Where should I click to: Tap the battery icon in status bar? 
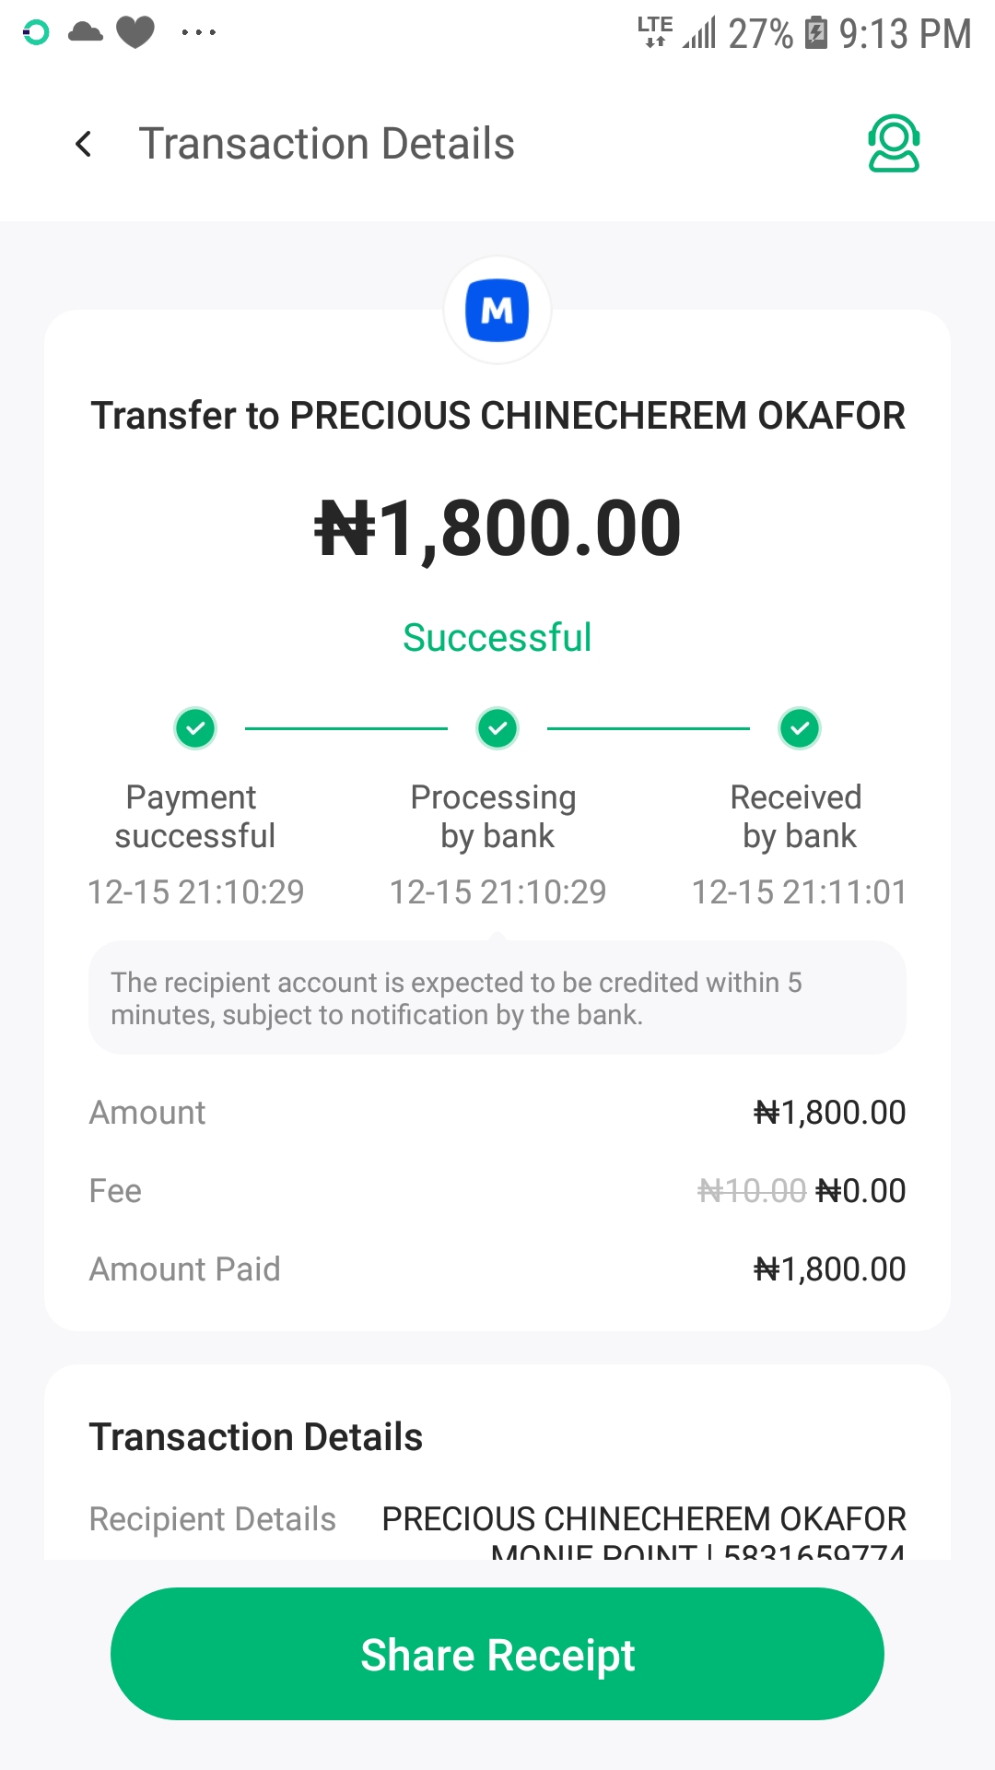click(815, 33)
